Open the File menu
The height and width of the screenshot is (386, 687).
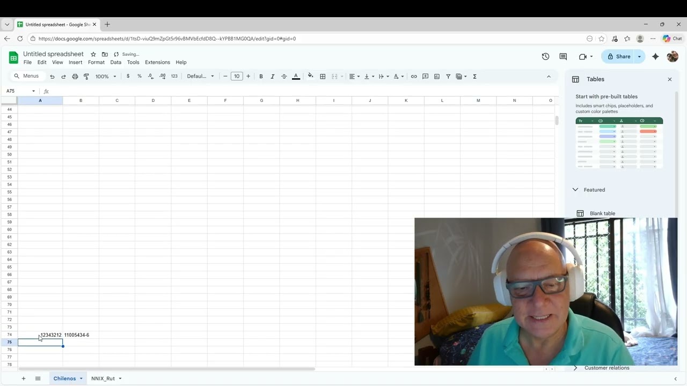(27, 62)
